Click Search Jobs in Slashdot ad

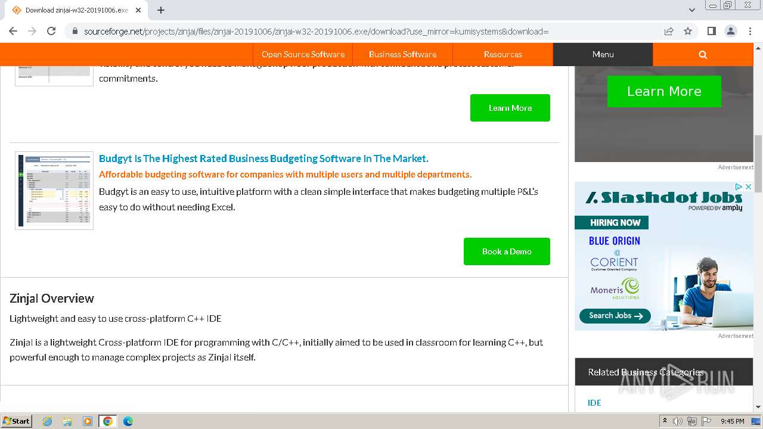615,316
